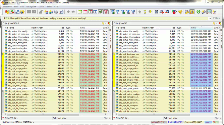This screenshot has width=224, height=125.
Task: Click the left pane folder browse icon
Action: (103, 23)
